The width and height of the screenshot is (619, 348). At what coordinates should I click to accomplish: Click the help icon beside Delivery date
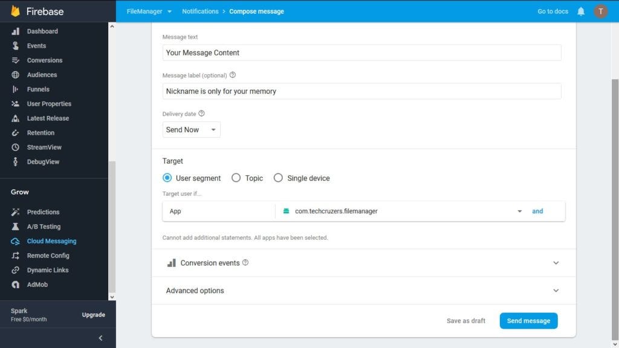click(201, 114)
